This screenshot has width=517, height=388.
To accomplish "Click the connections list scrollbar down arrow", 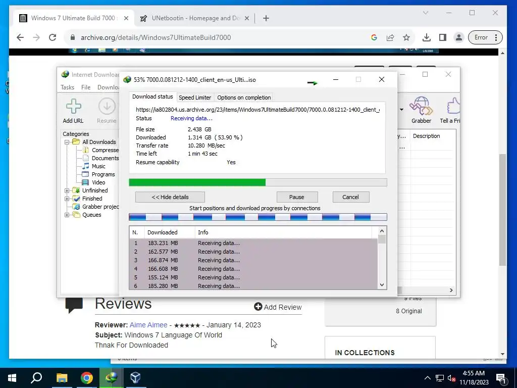I will coord(382,285).
